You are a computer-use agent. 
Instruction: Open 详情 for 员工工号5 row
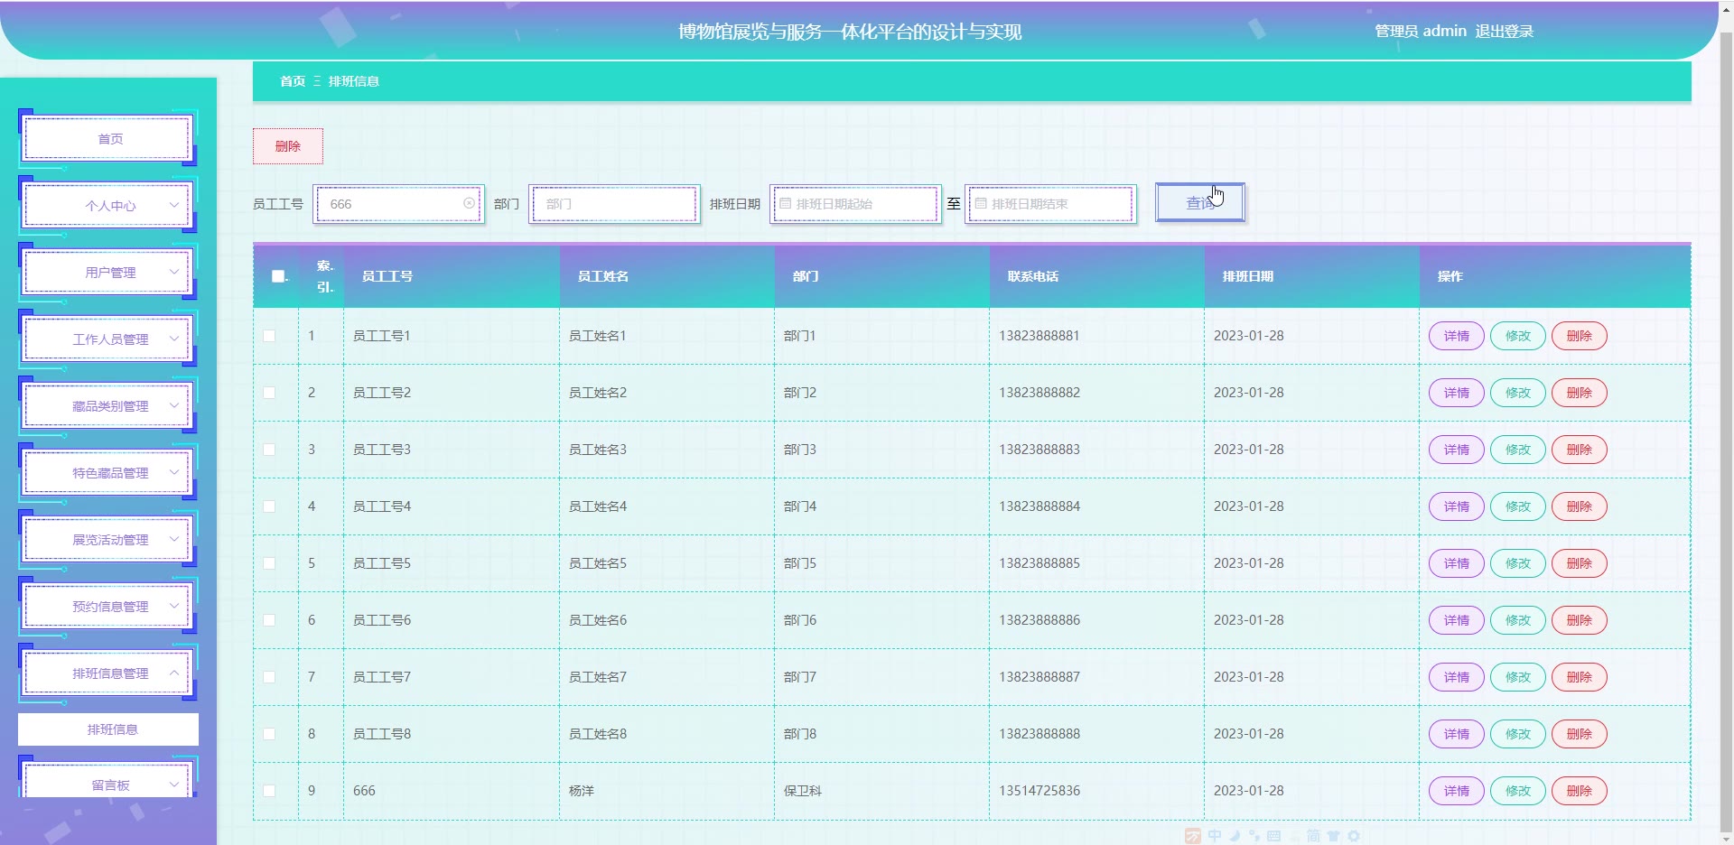click(1457, 563)
